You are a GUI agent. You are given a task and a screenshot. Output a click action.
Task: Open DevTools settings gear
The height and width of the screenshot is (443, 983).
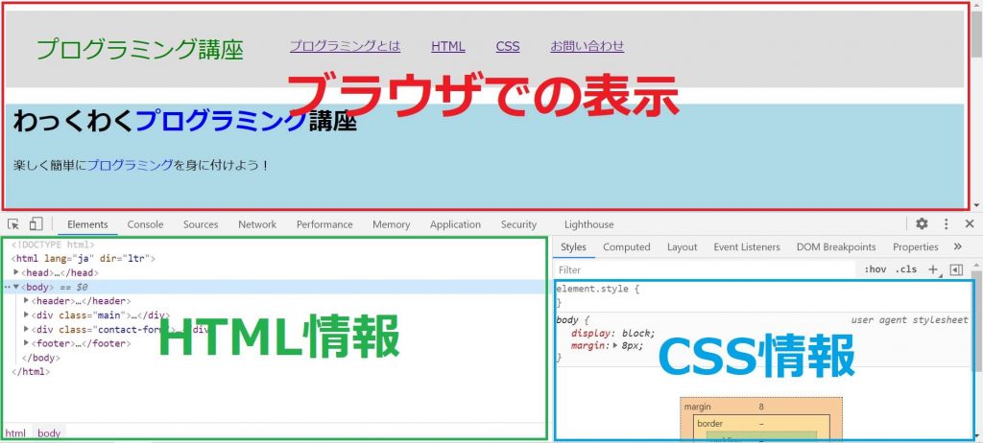(x=922, y=224)
